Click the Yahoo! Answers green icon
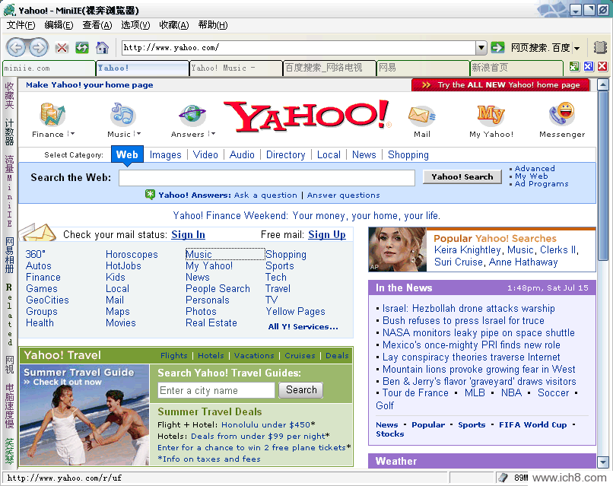Image resolution: width=613 pixels, height=486 pixels. pos(150,194)
